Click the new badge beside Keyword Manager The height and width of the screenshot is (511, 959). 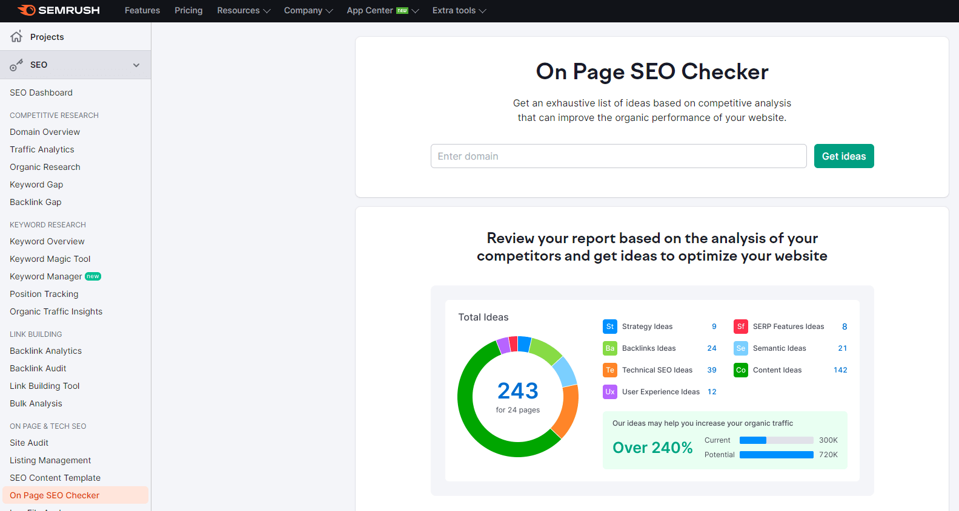pyautogui.click(x=93, y=276)
